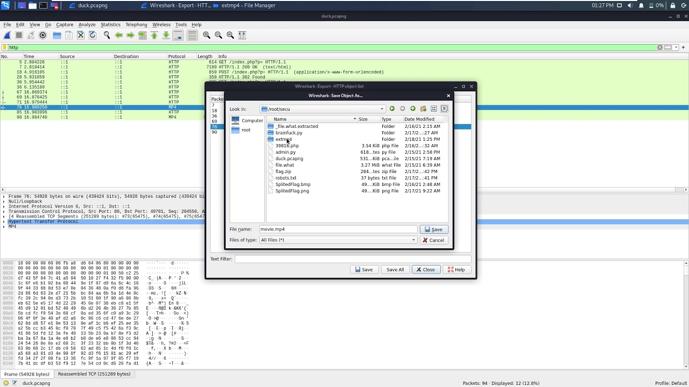Click the http display filter field

click(332, 47)
